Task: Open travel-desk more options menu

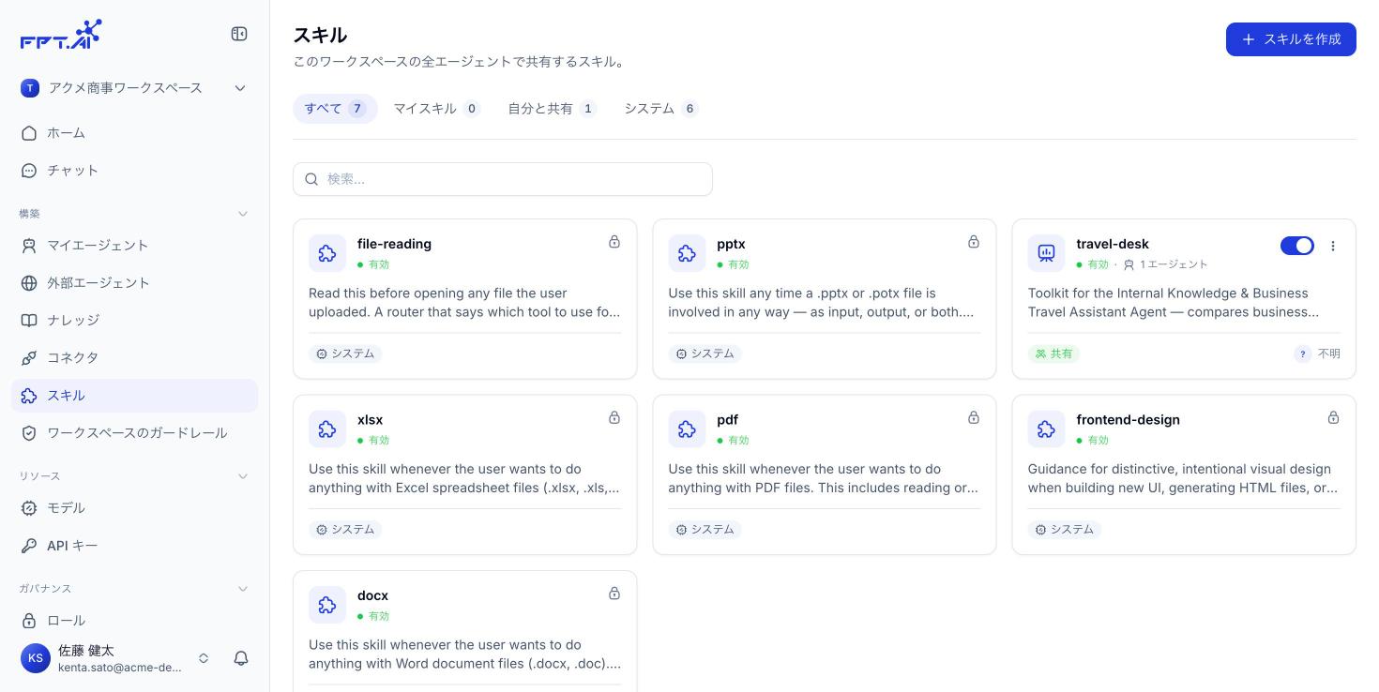Action: (1333, 246)
